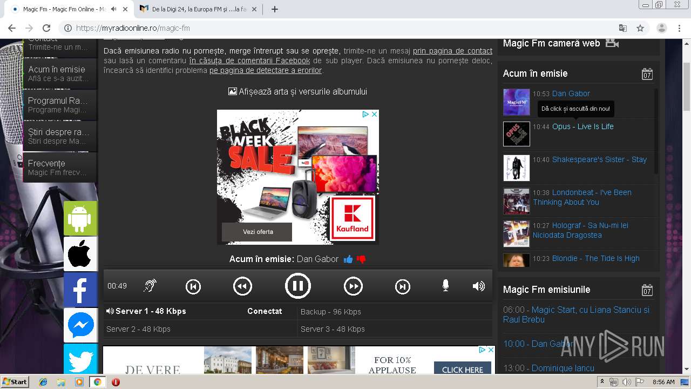The image size is (691, 389).
Task: Click the taskbar volume tray icon
Action: [627, 382]
